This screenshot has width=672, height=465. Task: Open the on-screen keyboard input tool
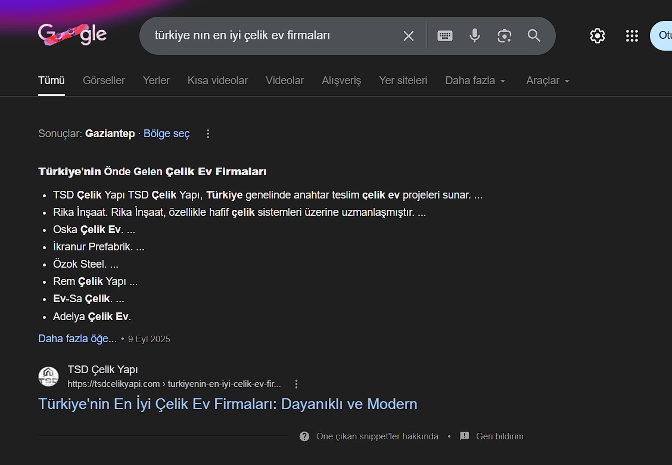[x=445, y=36]
